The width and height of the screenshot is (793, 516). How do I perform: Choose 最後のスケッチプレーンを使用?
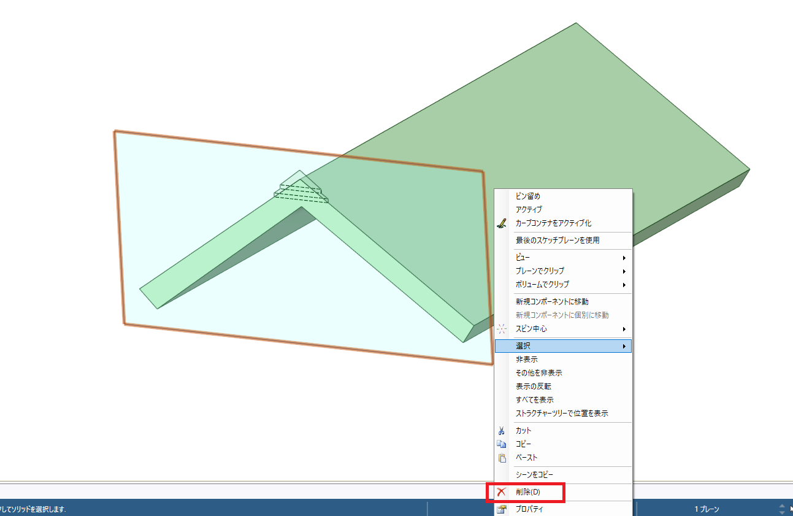[557, 241]
